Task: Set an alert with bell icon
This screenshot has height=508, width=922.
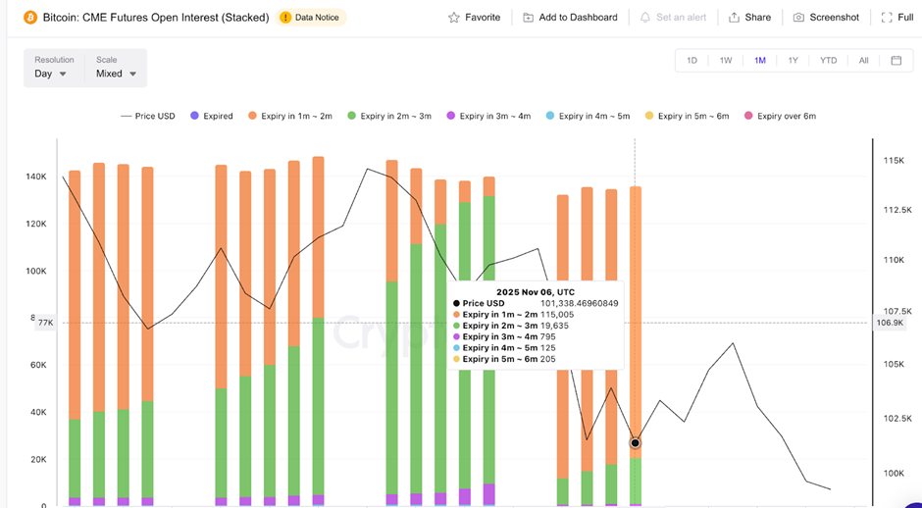Action: click(674, 18)
